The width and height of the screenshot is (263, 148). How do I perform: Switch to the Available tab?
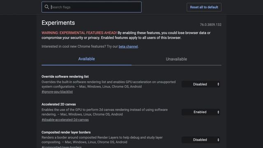86,59
